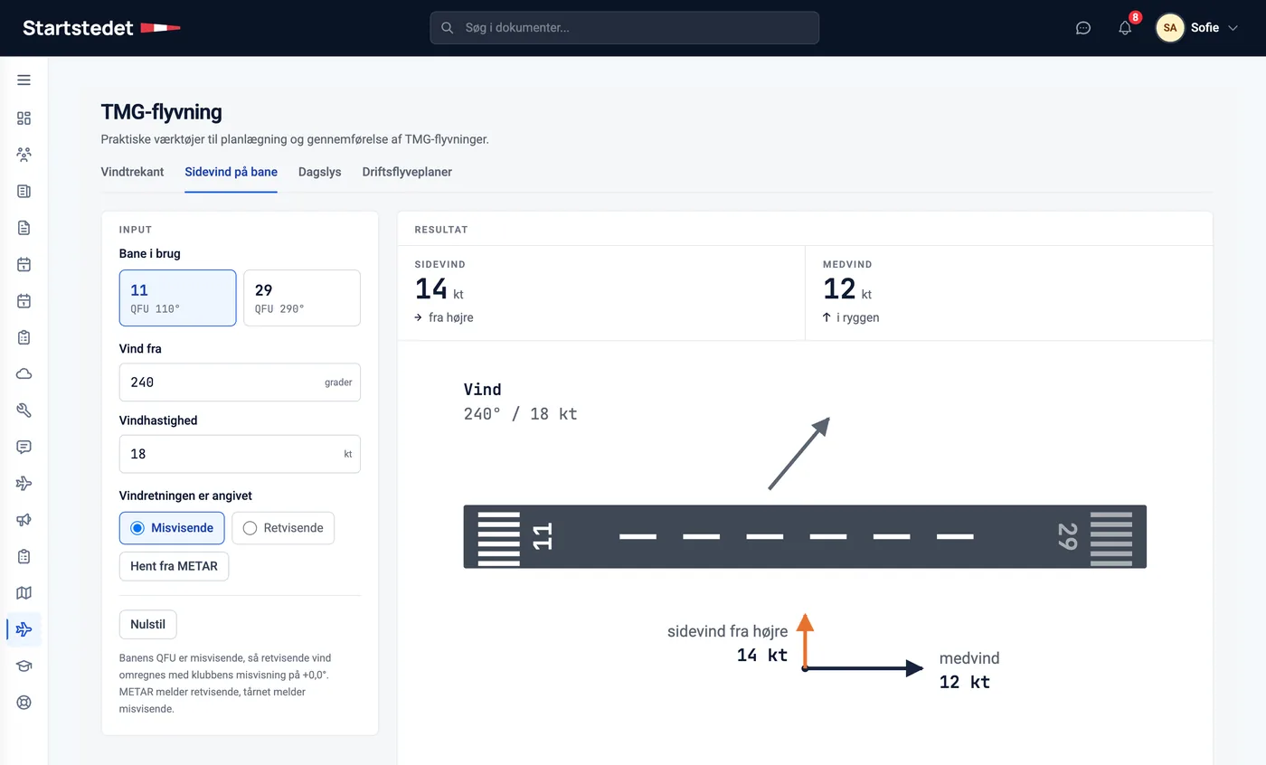Choose runway 29 QFU 290°

pos(302,297)
